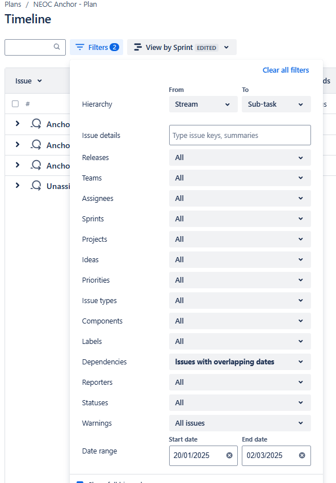
Task: Clear the Start date value
Action: [229, 455]
